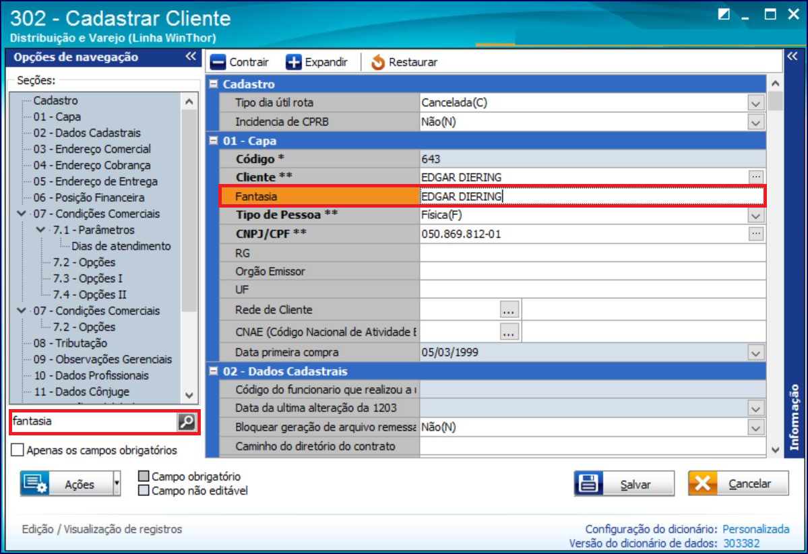Click the Personalizada dictionary configuration link
This screenshot has width=808, height=554.
(755, 529)
